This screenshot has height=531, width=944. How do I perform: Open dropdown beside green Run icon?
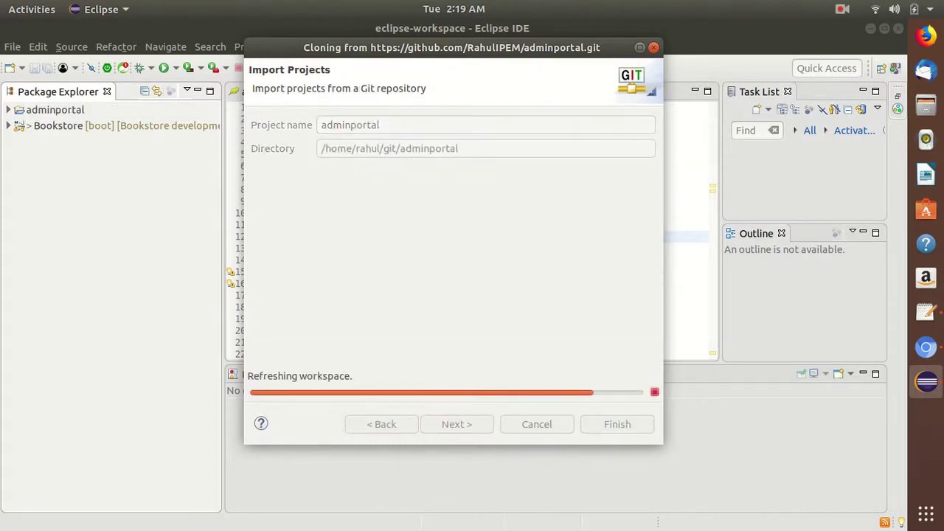(x=176, y=68)
